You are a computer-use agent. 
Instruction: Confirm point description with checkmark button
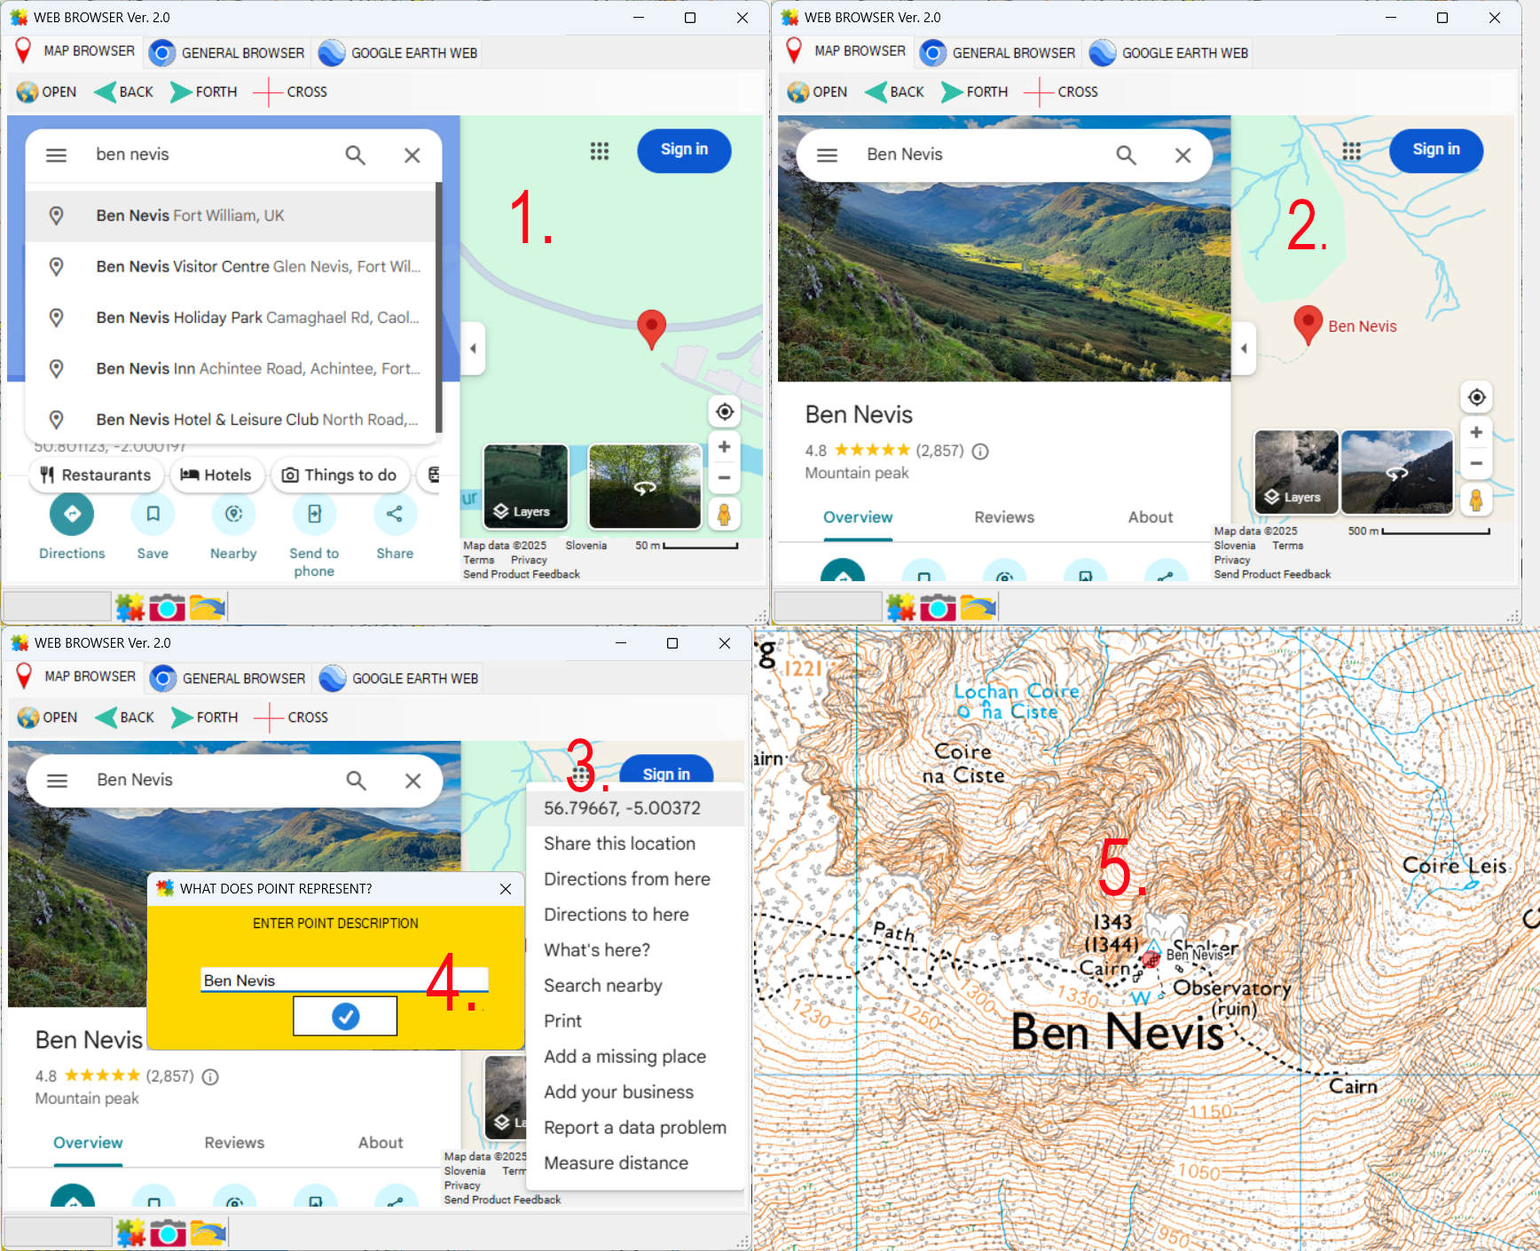click(345, 1016)
